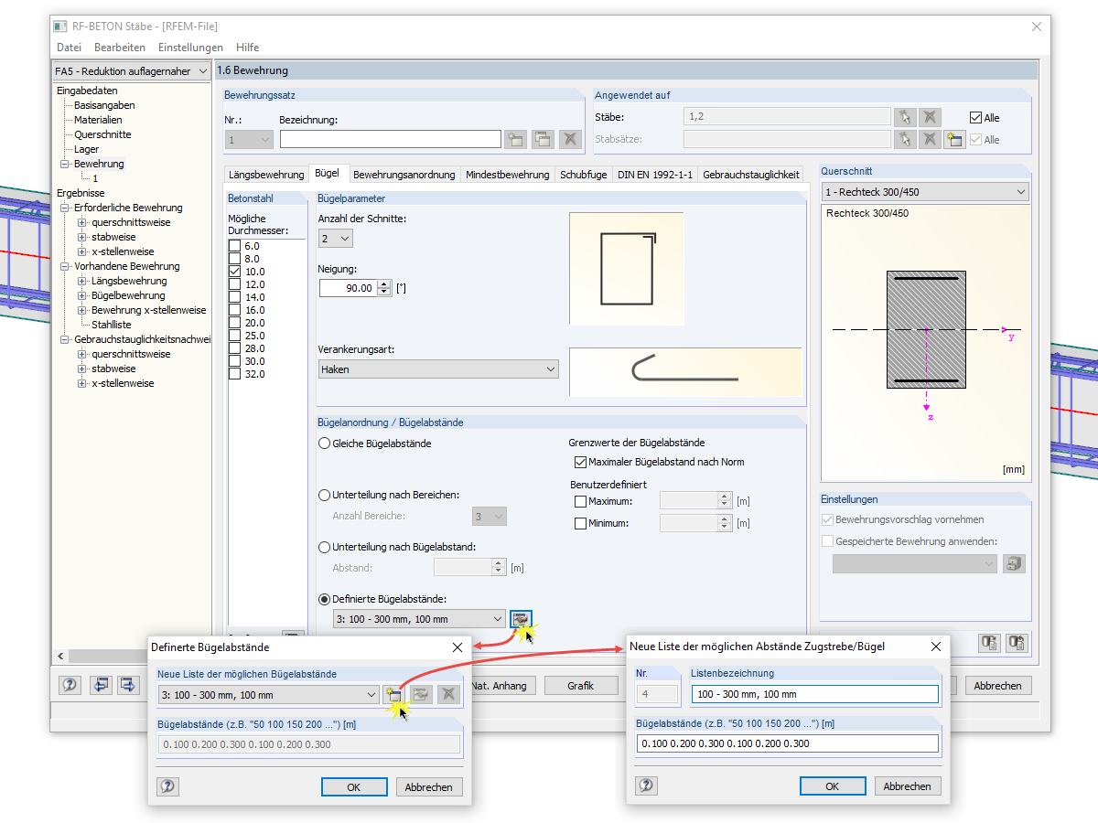Open FA5 design case dropdown

[x=130, y=70]
